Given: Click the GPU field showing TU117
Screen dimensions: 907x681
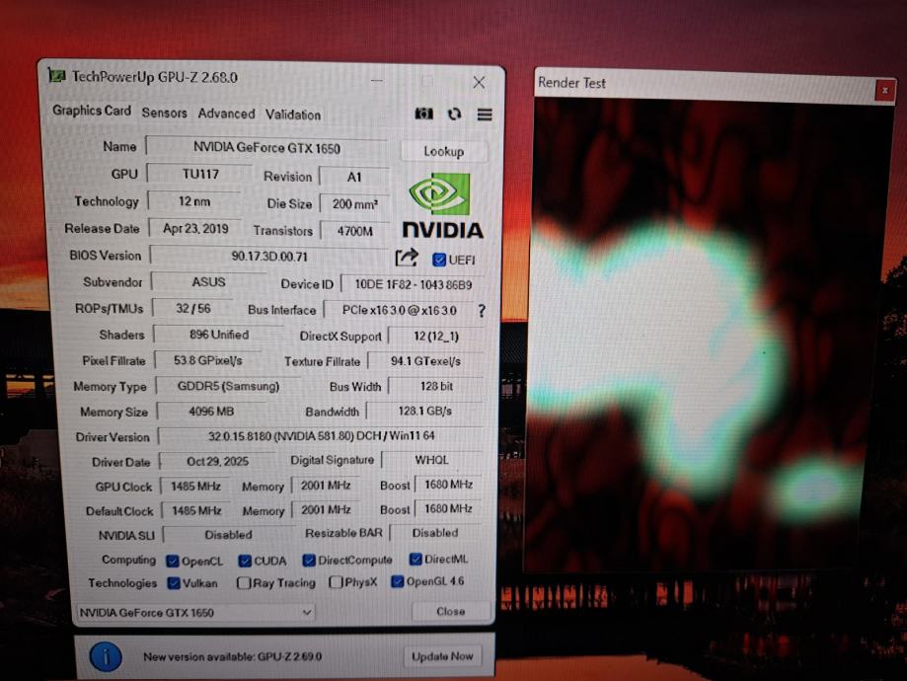Looking at the screenshot, I should [x=200, y=174].
